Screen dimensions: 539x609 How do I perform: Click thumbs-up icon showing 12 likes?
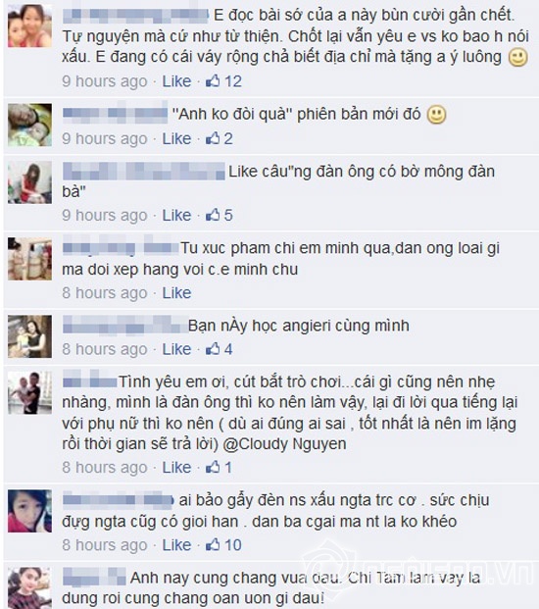213,80
